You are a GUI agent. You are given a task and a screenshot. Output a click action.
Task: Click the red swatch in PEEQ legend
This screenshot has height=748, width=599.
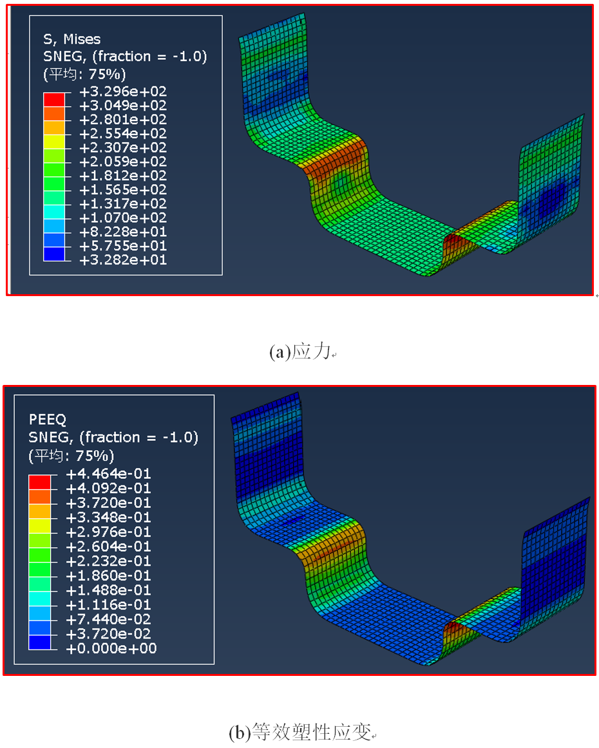tap(39, 481)
